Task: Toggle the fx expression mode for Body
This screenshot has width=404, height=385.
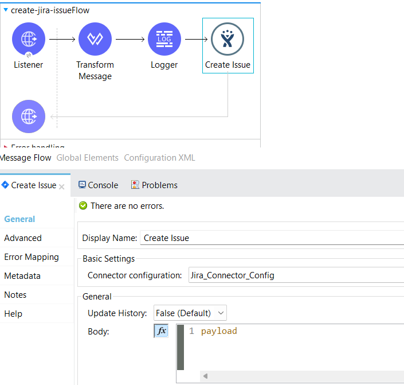Action: pos(161,331)
